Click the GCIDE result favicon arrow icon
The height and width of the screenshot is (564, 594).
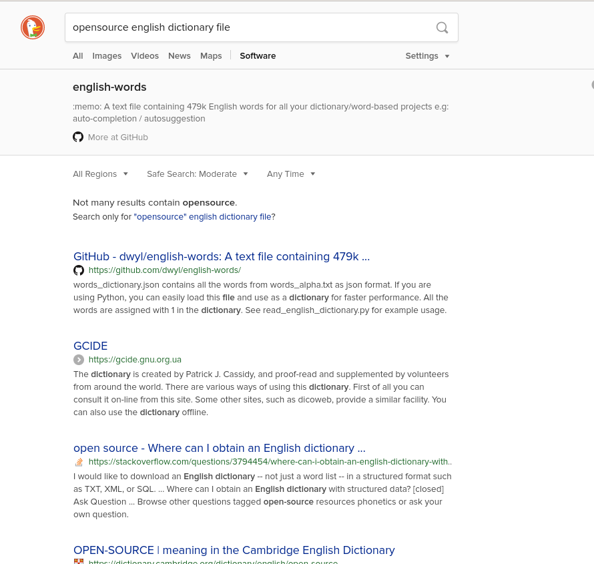pyautogui.click(x=79, y=360)
